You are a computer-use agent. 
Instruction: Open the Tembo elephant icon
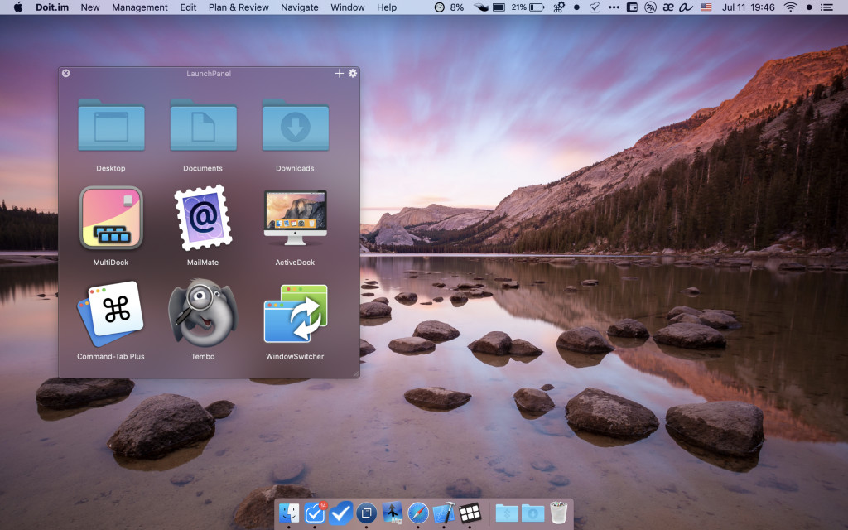(203, 312)
